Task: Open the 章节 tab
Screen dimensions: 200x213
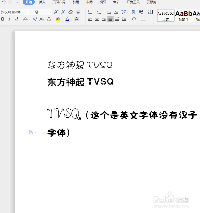Action: [116, 2]
